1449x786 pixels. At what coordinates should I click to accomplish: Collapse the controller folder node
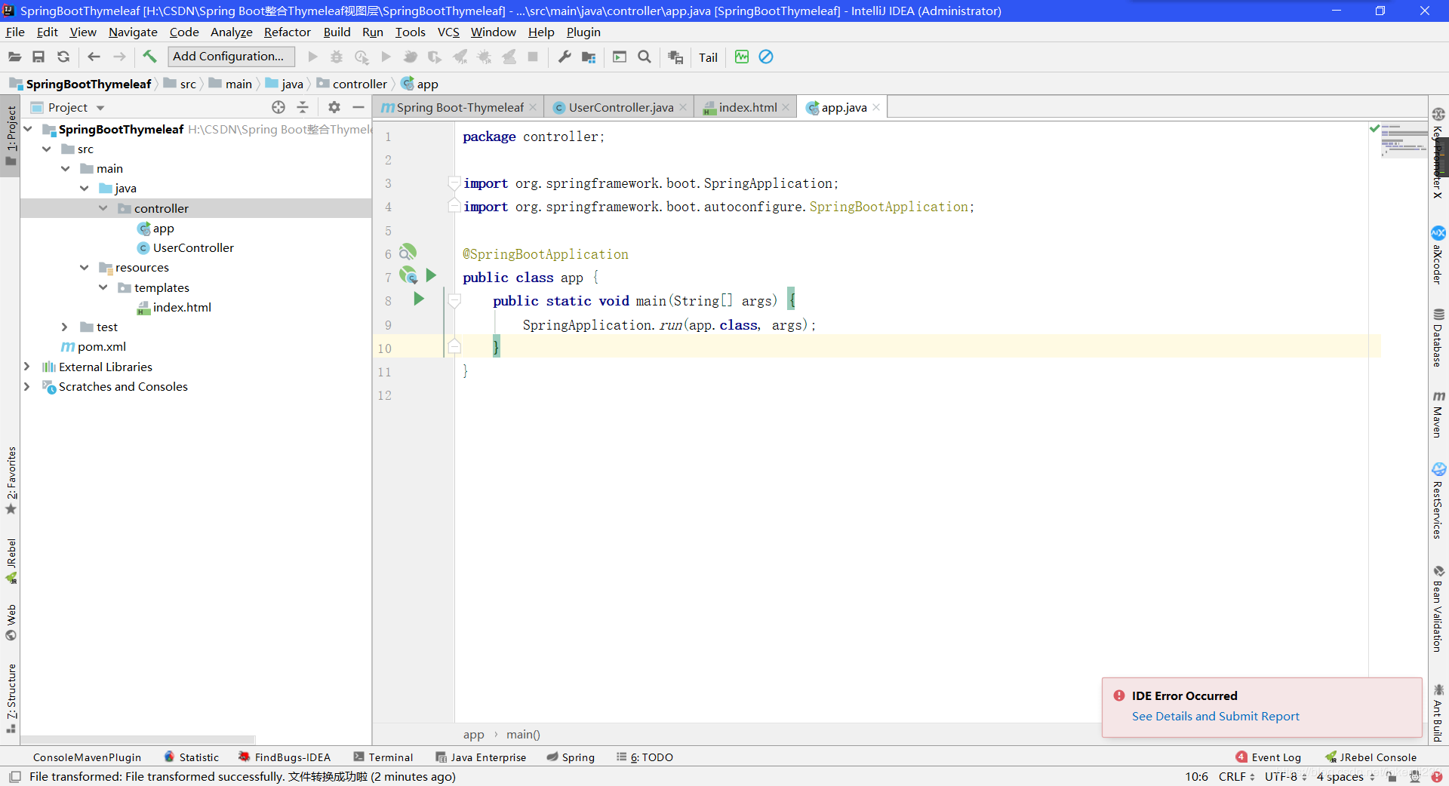(x=103, y=208)
